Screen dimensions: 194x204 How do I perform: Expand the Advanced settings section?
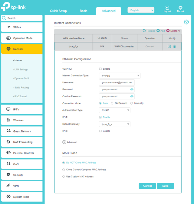[64, 142]
